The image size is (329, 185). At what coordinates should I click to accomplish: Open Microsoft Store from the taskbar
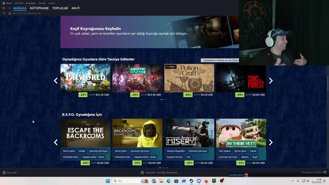tap(176, 181)
